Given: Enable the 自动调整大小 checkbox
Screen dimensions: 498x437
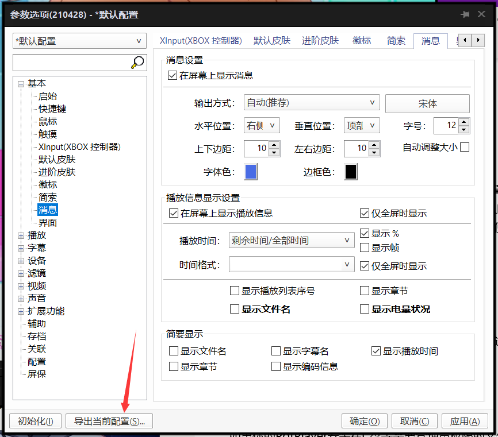Looking at the screenshot, I should [465, 147].
